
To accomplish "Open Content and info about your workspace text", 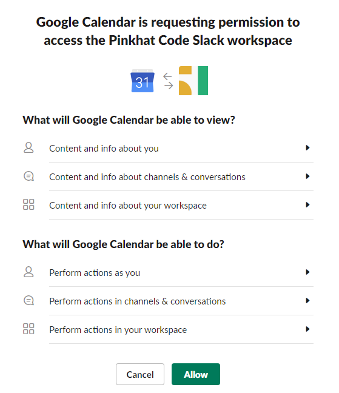I will (x=128, y=206).
